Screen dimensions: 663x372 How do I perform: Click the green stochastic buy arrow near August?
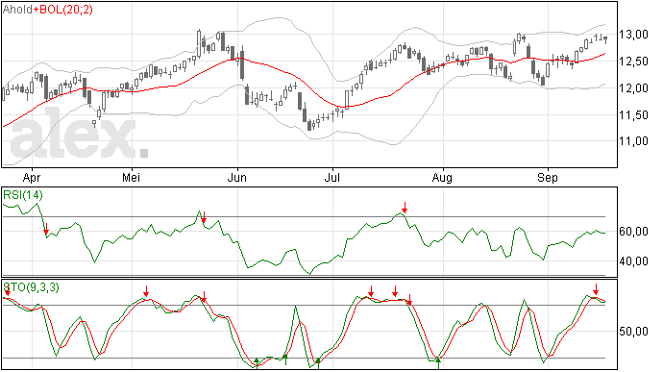(x=438, y=363)
